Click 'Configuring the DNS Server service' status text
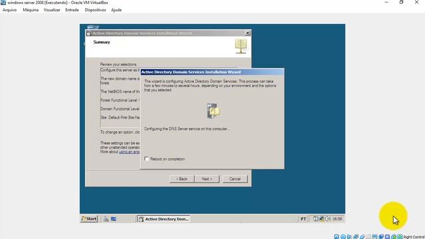The image size is (425, 239). [187, 129]
